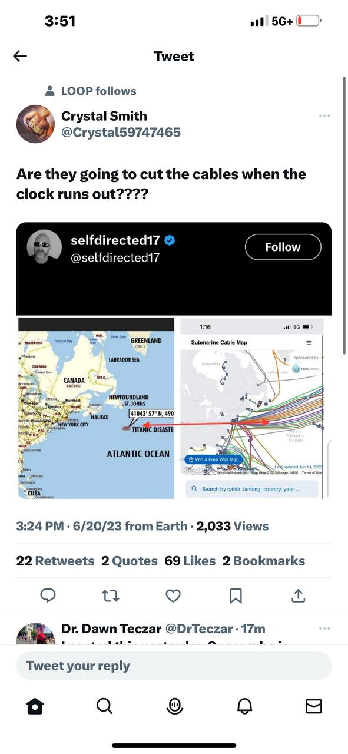Follow selfdirected17
The height and width of the screenshot is (754, 348).
[283, 247]
